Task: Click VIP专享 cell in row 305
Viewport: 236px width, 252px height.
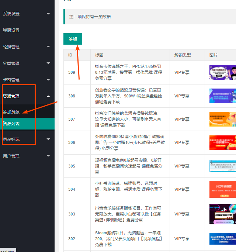Action: pyautogui.click(x=182, y=166)
